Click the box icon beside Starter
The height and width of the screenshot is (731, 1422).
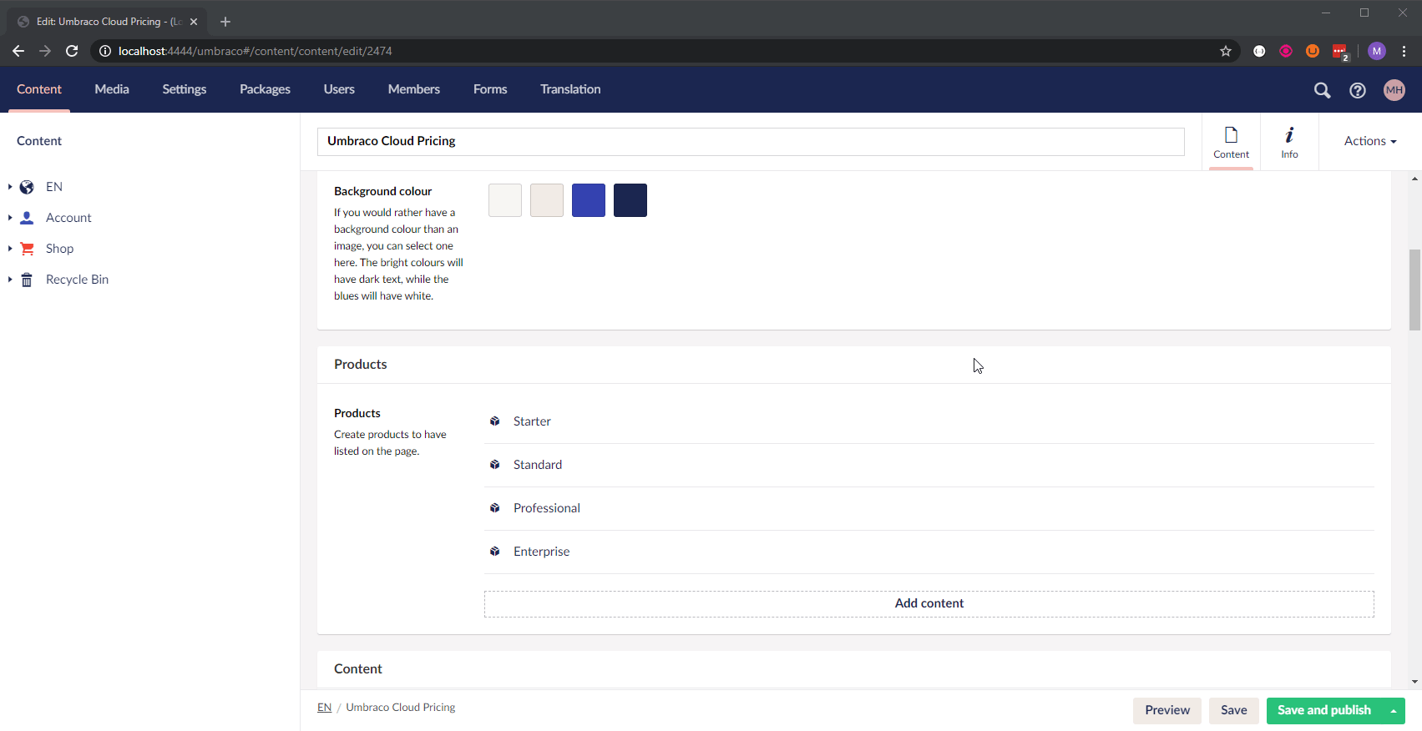click(x=495, y=421)
